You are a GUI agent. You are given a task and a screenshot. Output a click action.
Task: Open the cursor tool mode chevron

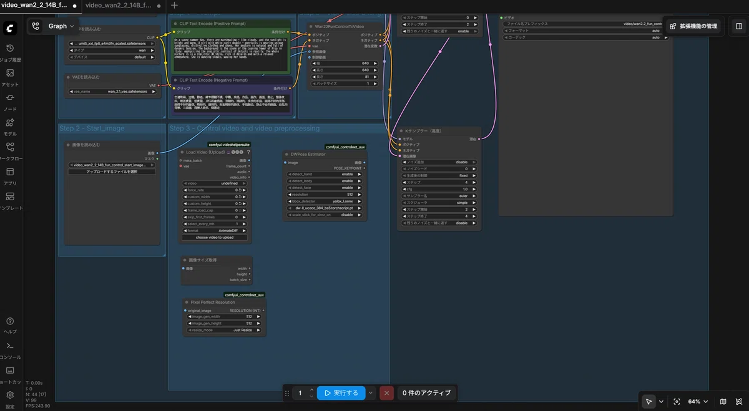click(x=662, y=402)
